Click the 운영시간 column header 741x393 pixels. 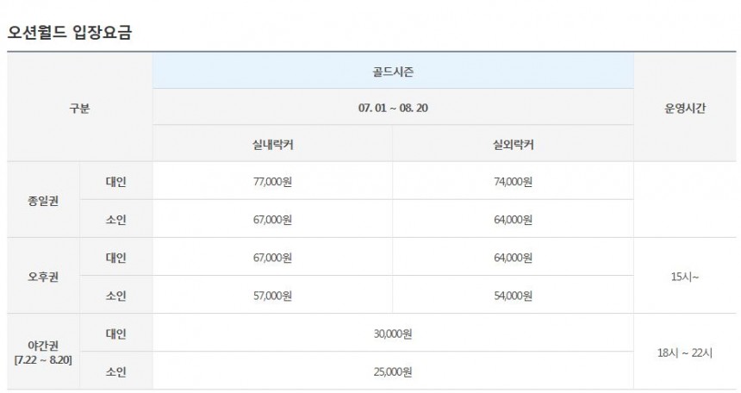[685, 108]
